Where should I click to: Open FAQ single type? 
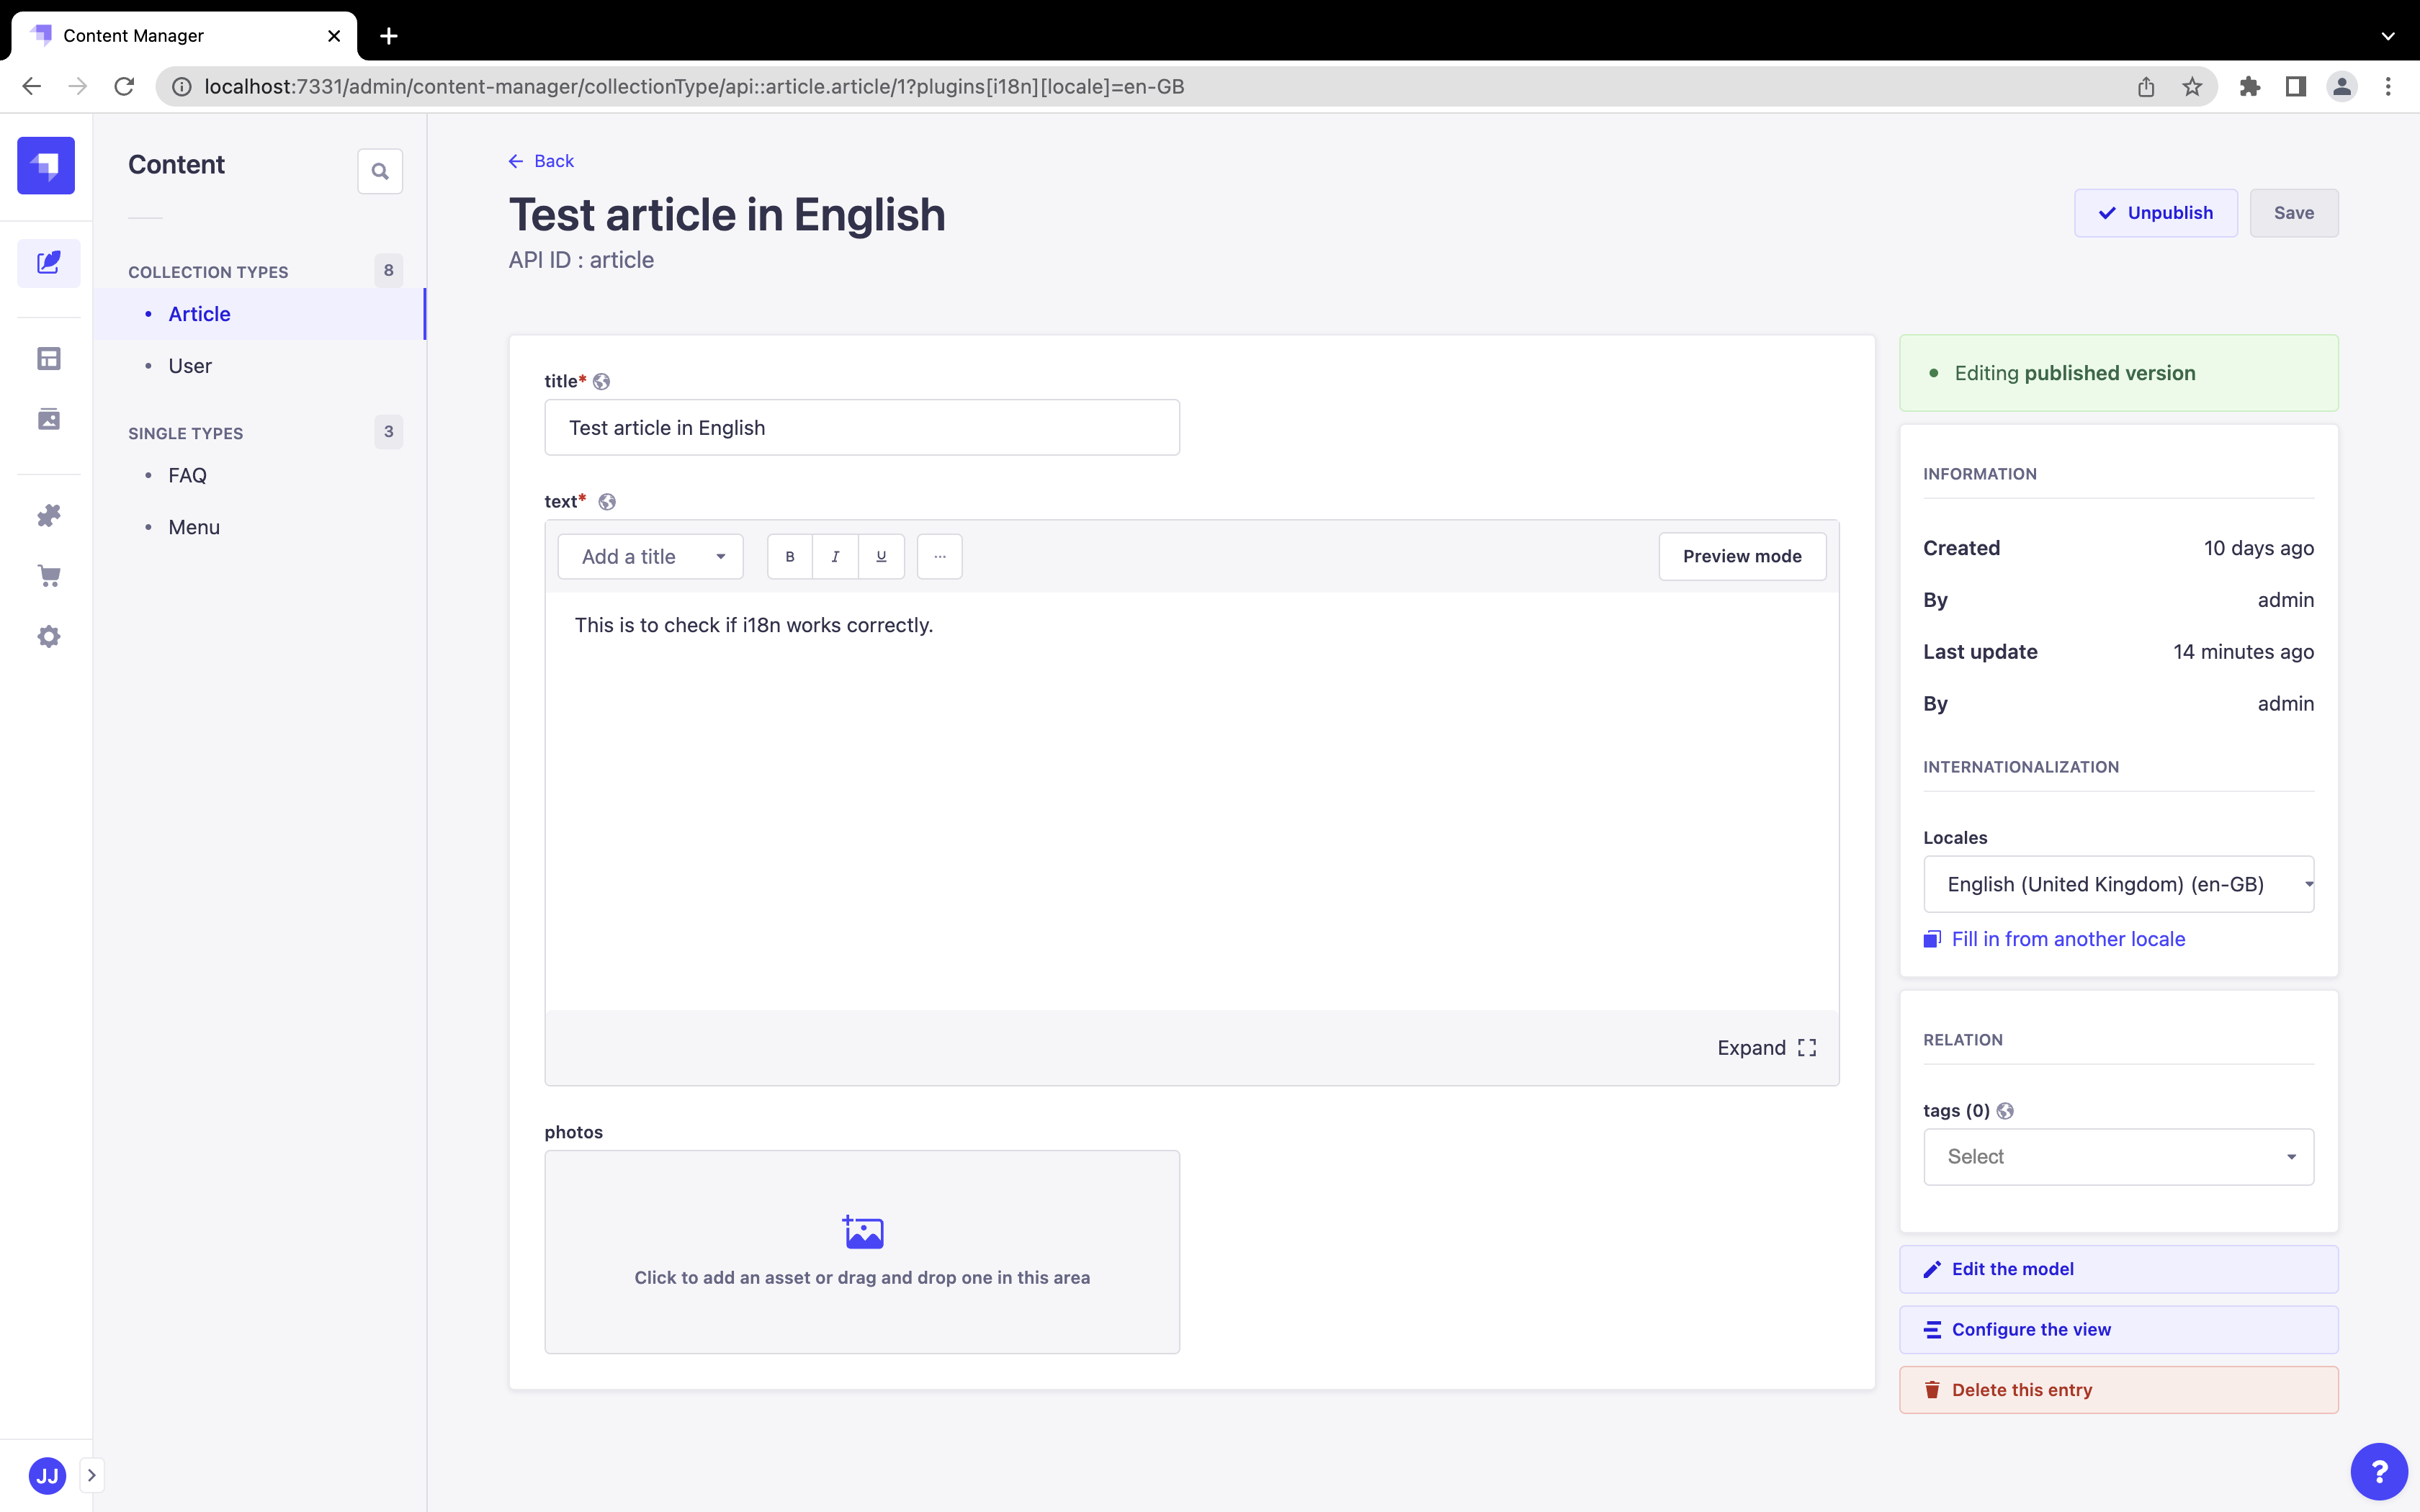pyautogui.click(x=187, y=476)
